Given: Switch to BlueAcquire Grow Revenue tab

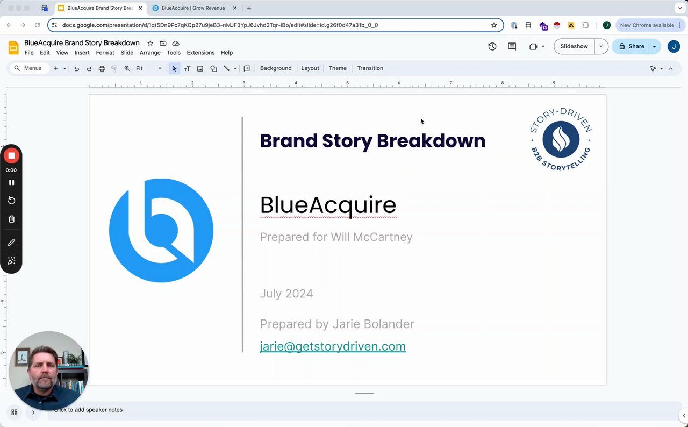Looking at the screenshot, I should pyautogui.click(x=195, y=8).
